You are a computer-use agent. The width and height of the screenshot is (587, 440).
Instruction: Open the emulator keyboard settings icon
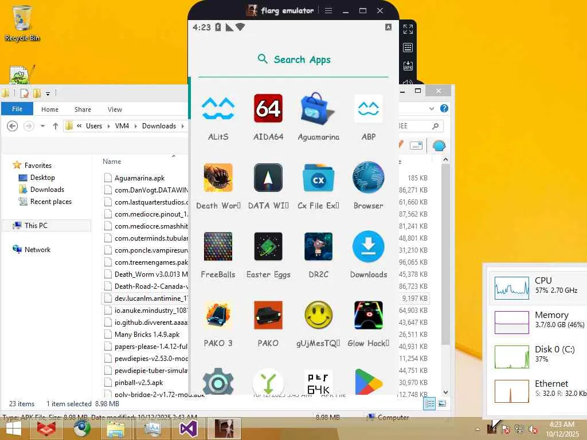(408, 48)
